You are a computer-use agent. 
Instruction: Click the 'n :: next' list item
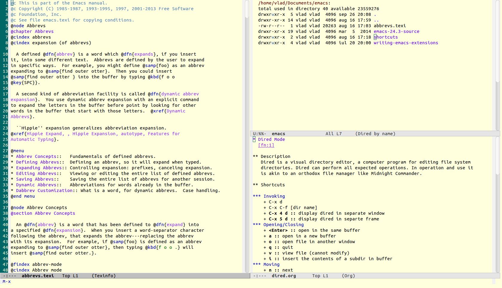pyautogui.click(x=278, y=270)
